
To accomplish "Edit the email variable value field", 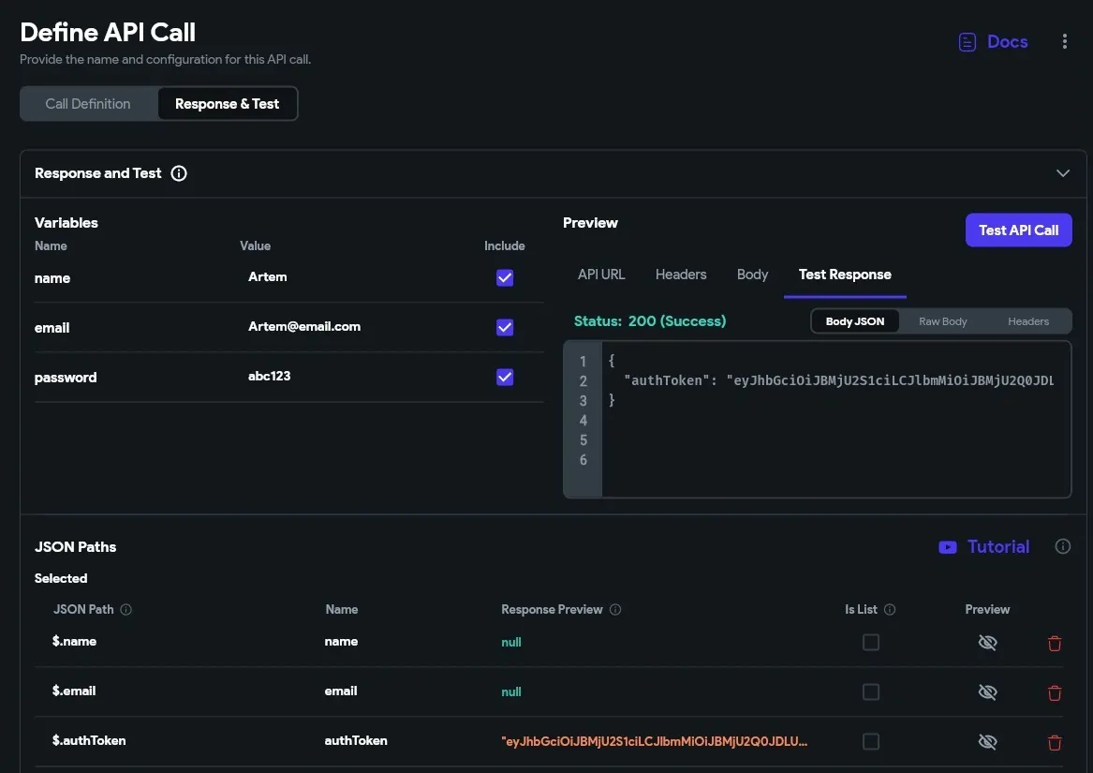I will [x=304, y=327].
